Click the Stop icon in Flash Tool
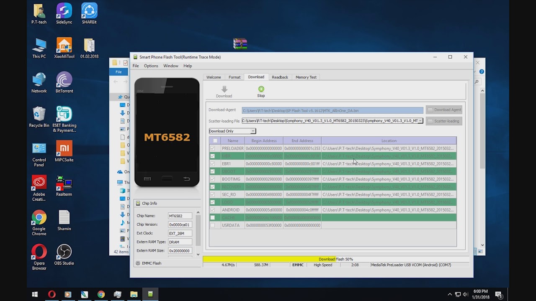Viewport: 536px width, 301px height. pos(261,89)
